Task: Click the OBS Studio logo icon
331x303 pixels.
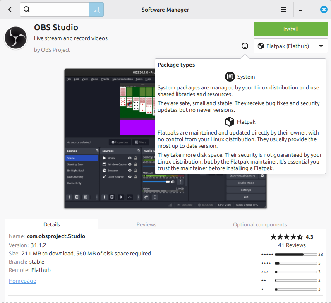Action: pos(16,38)
